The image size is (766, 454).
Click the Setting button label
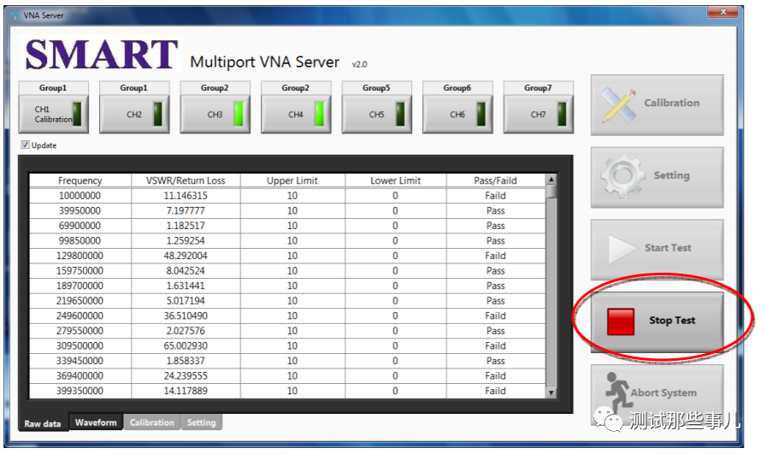pyautogui.click(x=672, y=175)
